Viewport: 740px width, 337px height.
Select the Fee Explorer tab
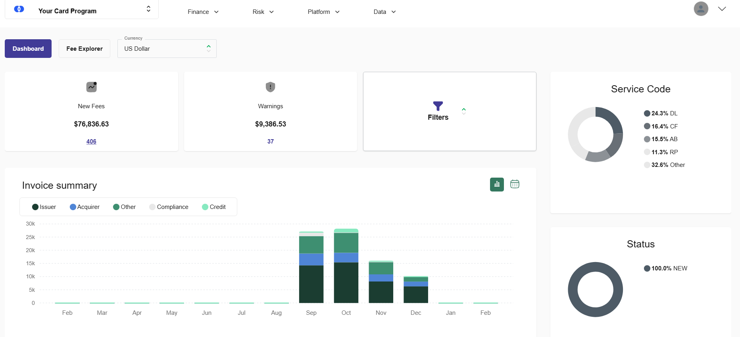pos(85,48)
